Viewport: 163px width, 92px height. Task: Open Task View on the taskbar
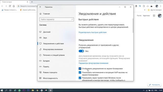pos(10,90)
